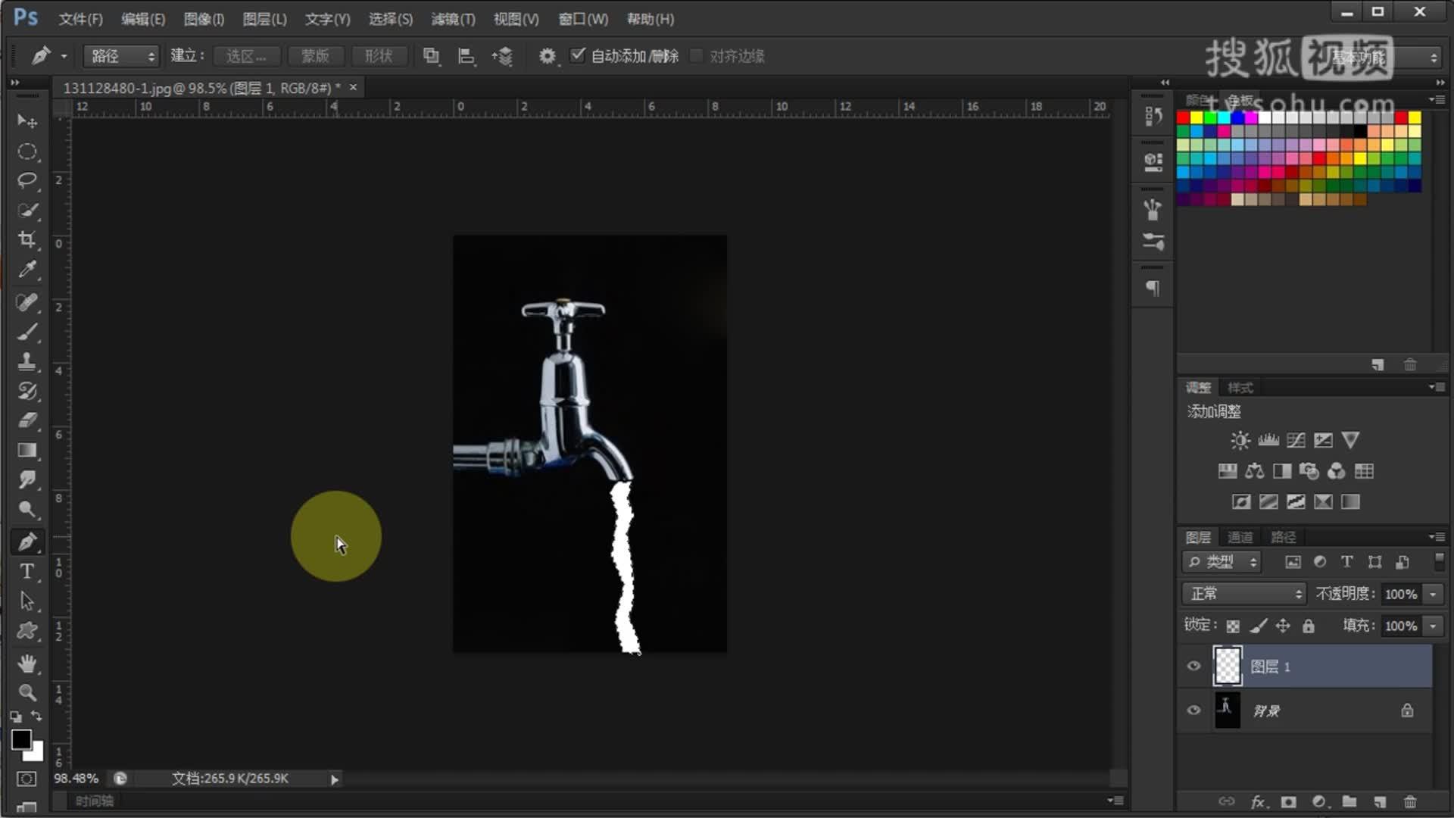This screenshot has width=1454, height=818.
Task: Click the 选区... button
Action: point(246,56)
